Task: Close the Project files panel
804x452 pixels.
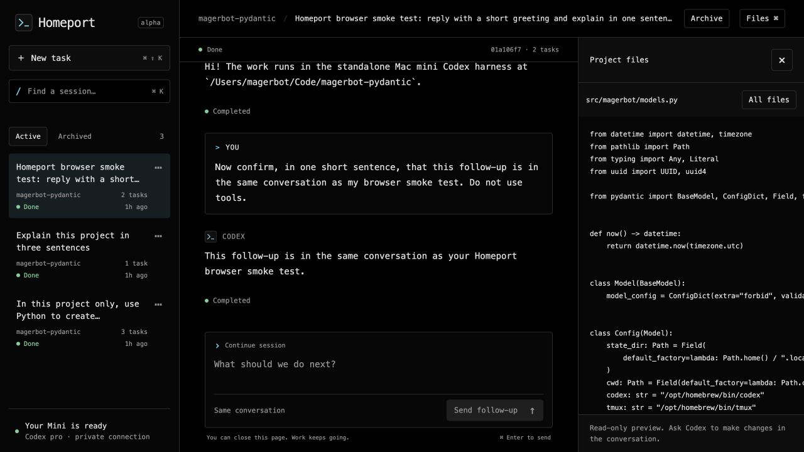Action: pyautogui.click(x=781, y=60)
